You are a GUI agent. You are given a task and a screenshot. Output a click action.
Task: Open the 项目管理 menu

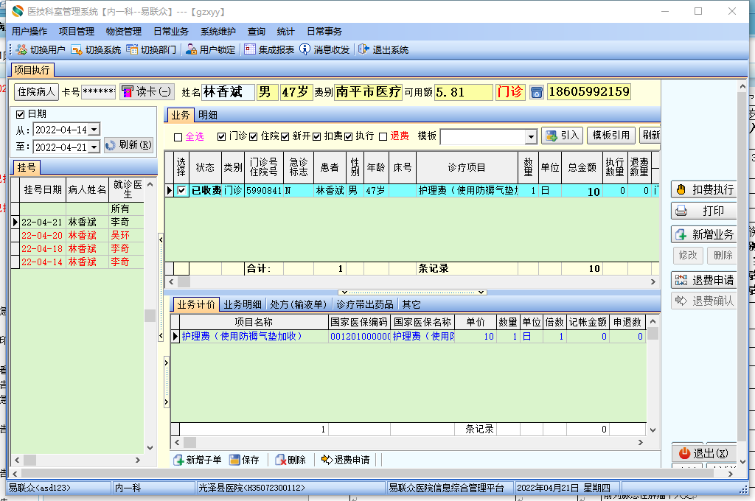pyautogui.click(x=77, y=31)
